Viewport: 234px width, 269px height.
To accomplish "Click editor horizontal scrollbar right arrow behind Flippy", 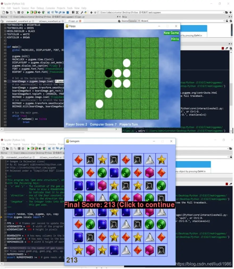I will click(116, 129).
